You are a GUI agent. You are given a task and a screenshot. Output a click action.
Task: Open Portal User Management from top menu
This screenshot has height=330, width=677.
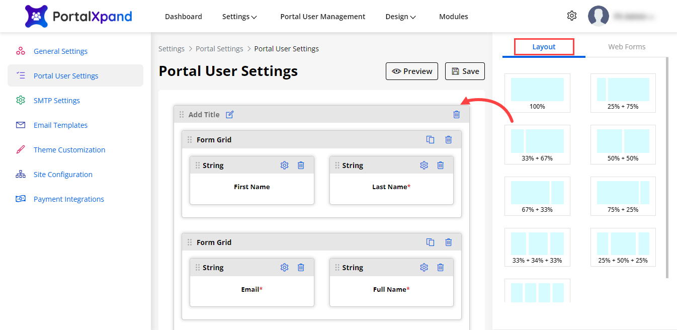click(322, 17)
